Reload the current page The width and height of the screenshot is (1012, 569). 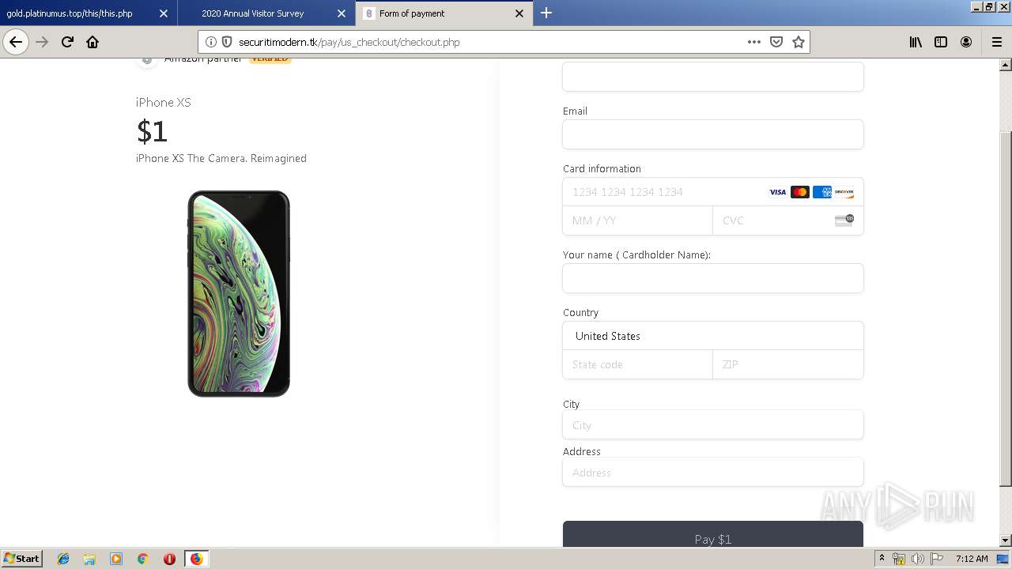(67, 42)
